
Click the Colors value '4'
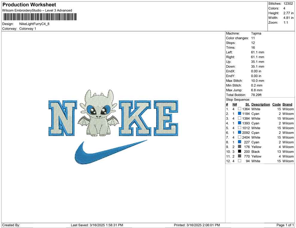pyautogui.click(x=284, y=8)
